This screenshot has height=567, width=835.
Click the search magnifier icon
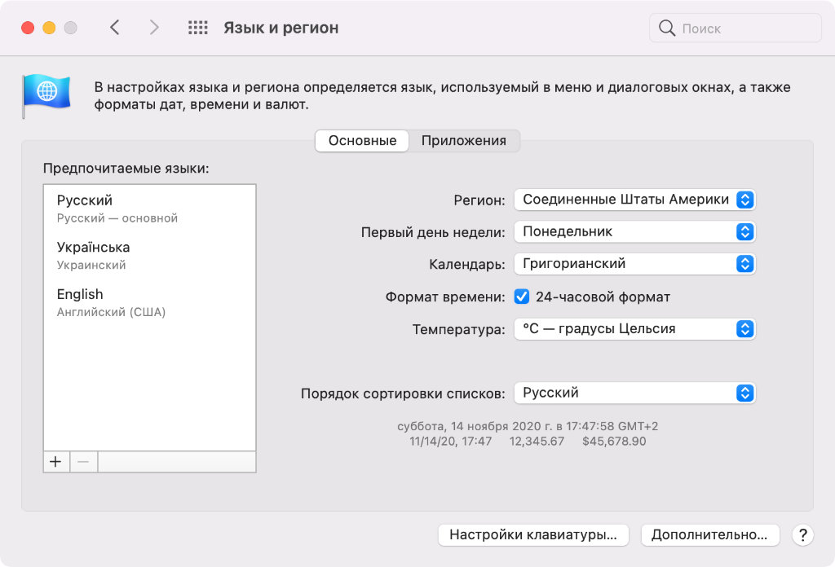667,29
